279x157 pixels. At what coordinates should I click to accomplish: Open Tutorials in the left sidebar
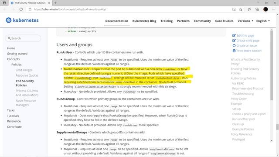pos(13,116)
